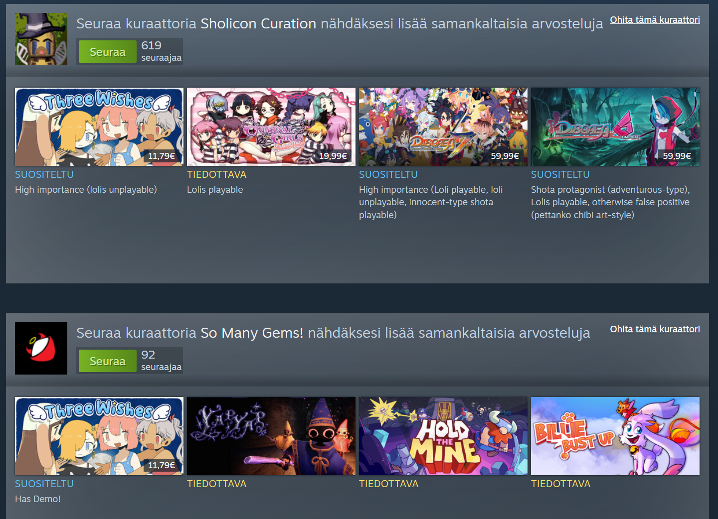Open Three Wishes thumbnail in So Many Gems section
Viewport: 718px width, 519px height.
(x=99, y=436)
